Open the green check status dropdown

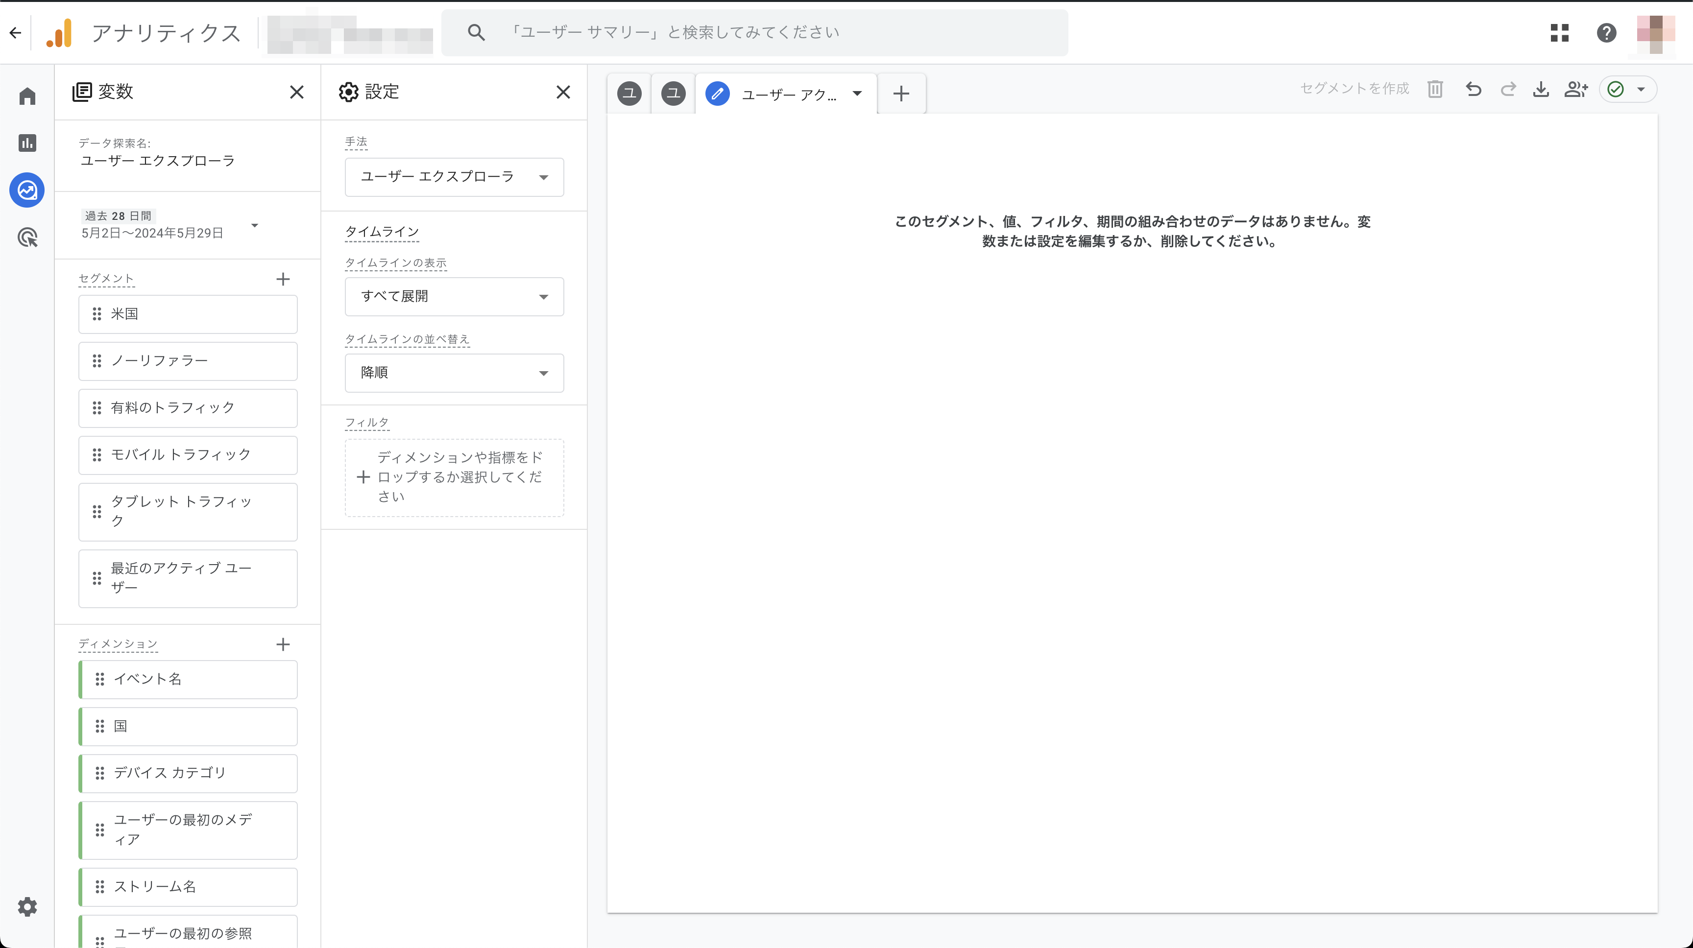pyautogui.click(x=1628, y=89)
